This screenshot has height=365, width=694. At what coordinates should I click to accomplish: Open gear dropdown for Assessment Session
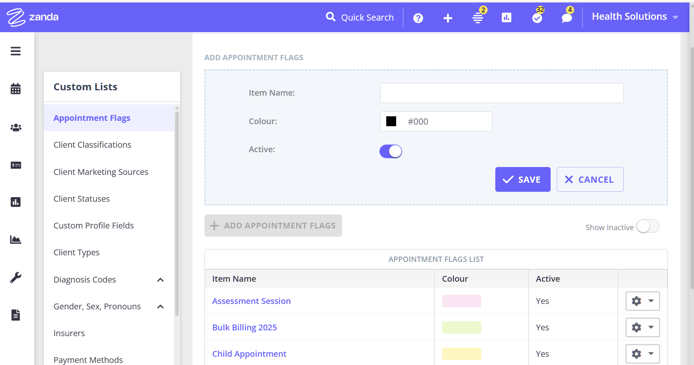coord(642,301)
